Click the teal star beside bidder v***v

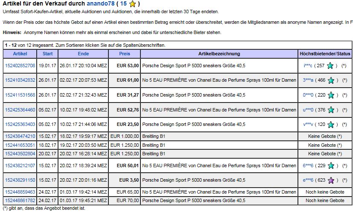(x=331, y=125)
